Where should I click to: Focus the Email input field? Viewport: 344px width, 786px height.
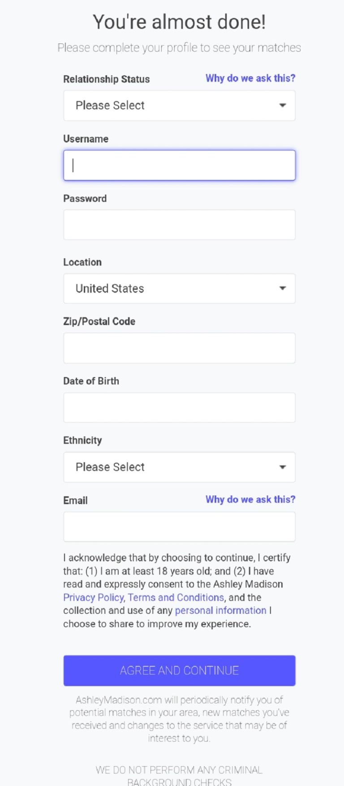coord(179,527)
